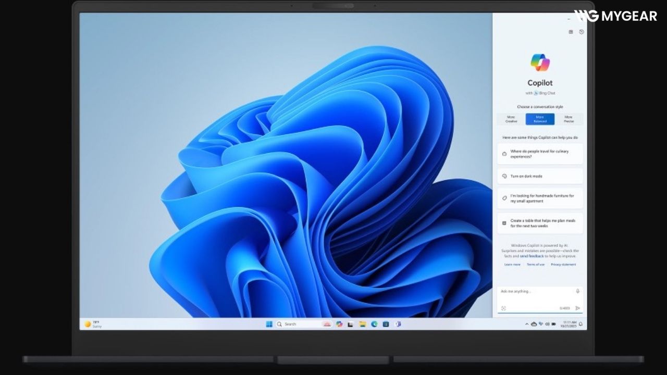The image size is (667, 375).
Task: Click the screenshot capture icon in chat box
Action: pyautogui.click(x=503, y=308)
